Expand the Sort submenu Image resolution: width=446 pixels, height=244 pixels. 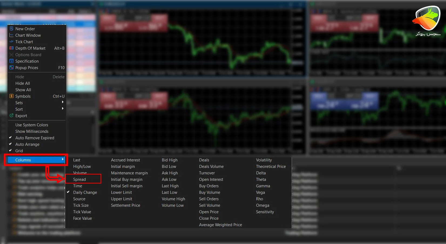[x=37, y=109]
